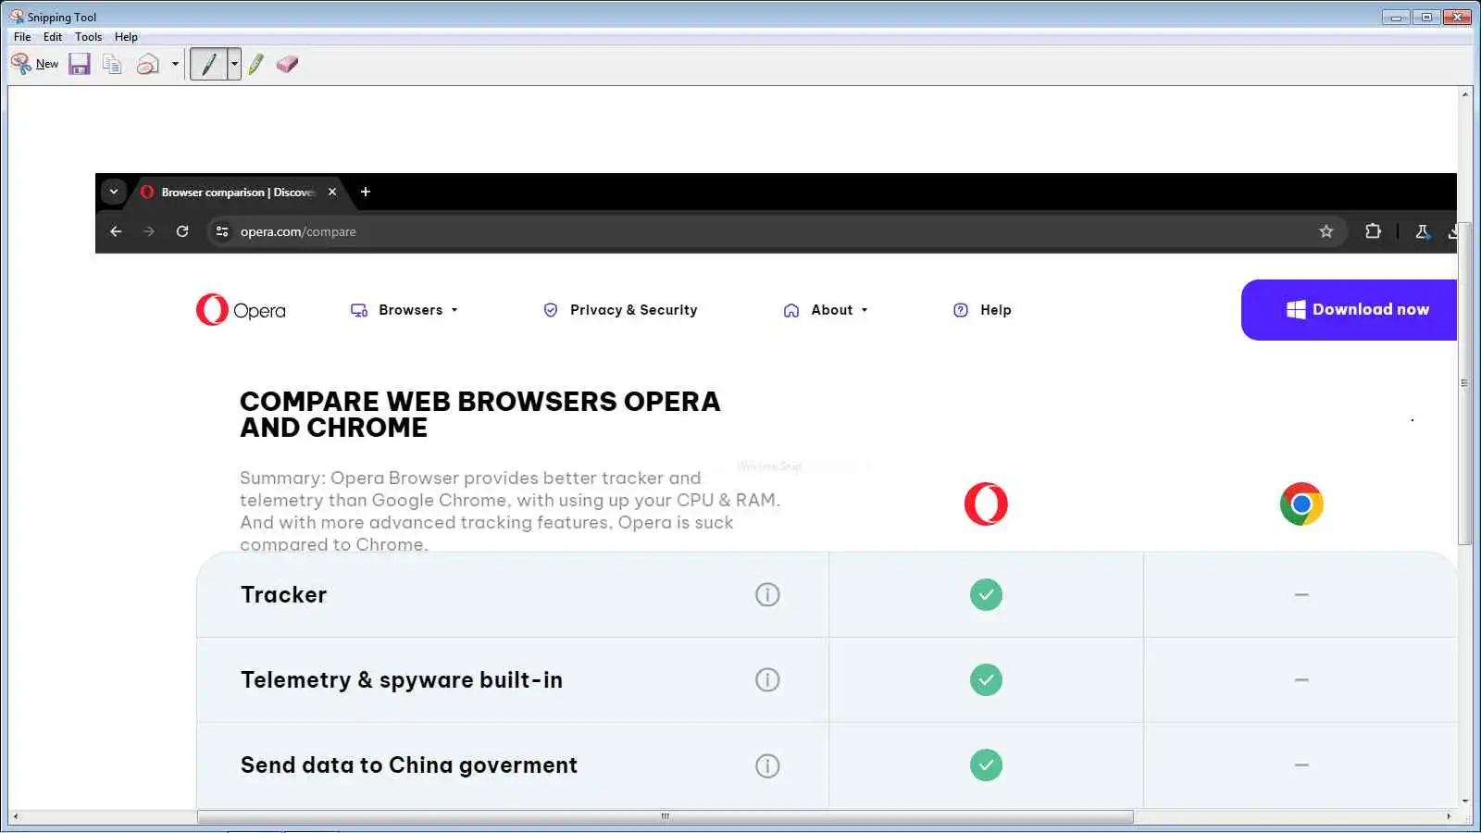Click the Snipping Tool title bar icon
1481x833 pixels.
coord(17,17)
